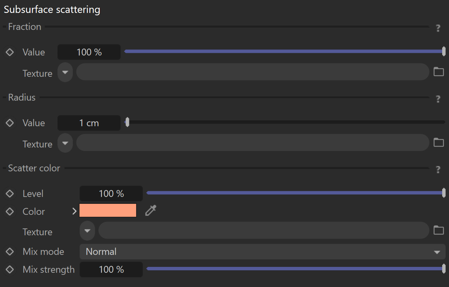Image resolution: width=449 pixels, height=287 pixels.
Task: Open the Mix mode Normal dropdown
Action: [x=262, y=252]
